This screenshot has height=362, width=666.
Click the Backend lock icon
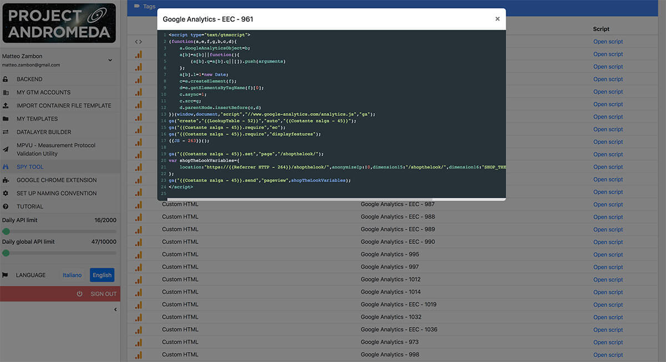coord(6,79)
